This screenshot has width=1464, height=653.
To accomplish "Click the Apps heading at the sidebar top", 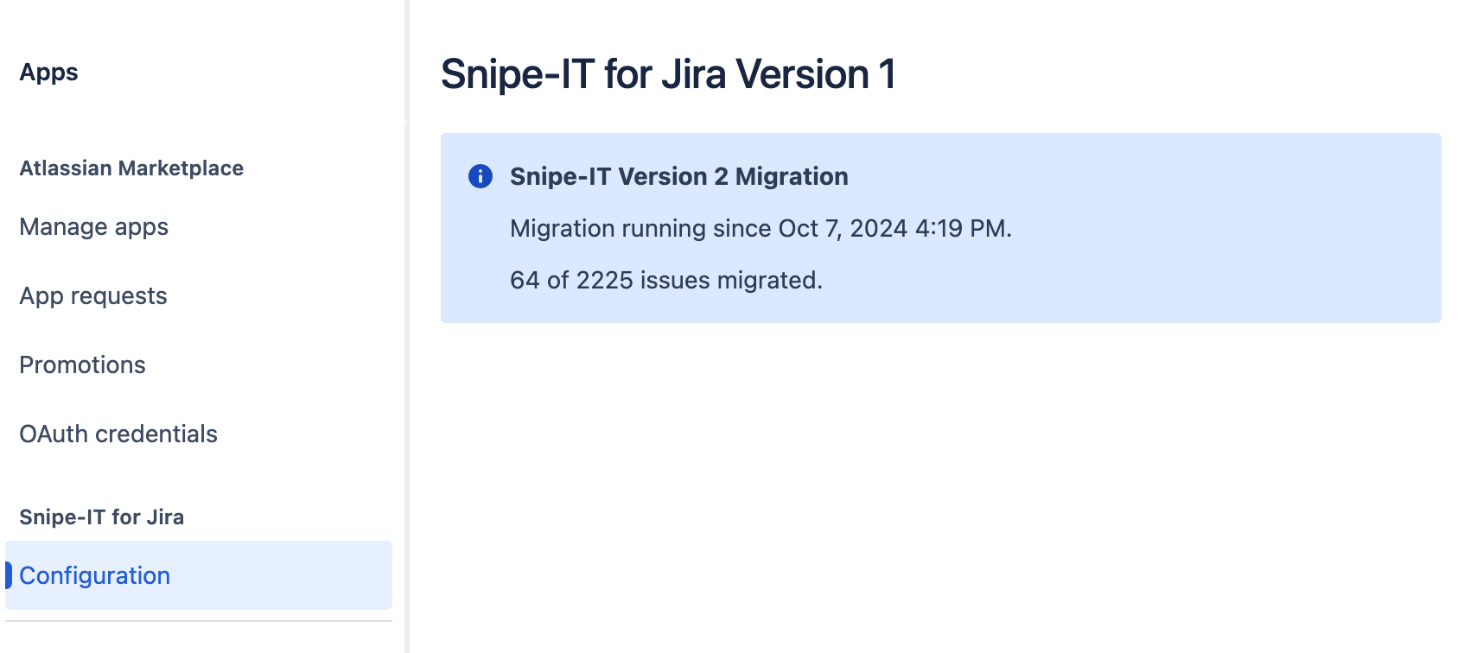I will 49,73.
